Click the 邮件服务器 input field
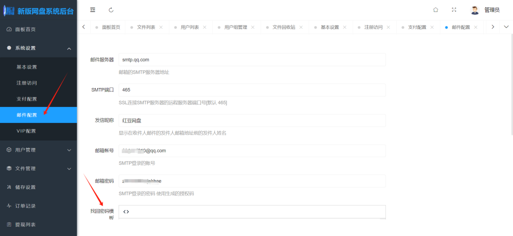 pos(252,59)
